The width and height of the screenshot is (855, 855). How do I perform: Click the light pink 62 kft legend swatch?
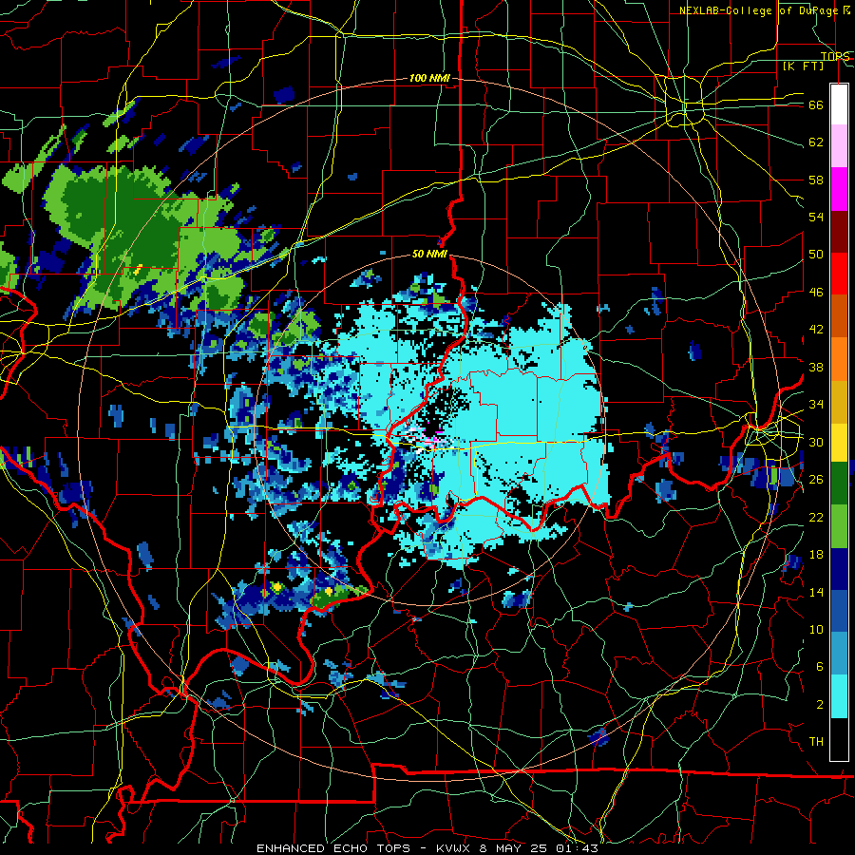pyautogui.click(x=839, y=146)
